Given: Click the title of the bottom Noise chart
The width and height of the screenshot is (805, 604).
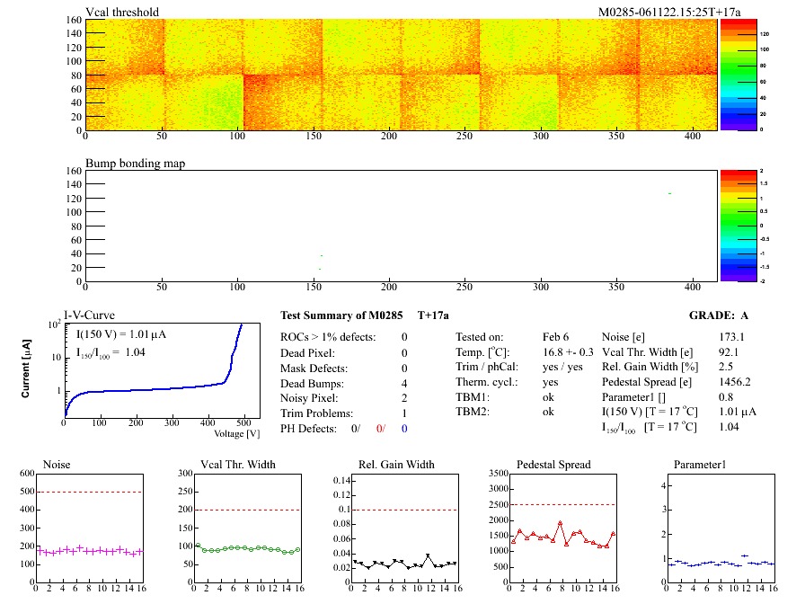Looking at the screenshot, I should (x=57, y=465).
